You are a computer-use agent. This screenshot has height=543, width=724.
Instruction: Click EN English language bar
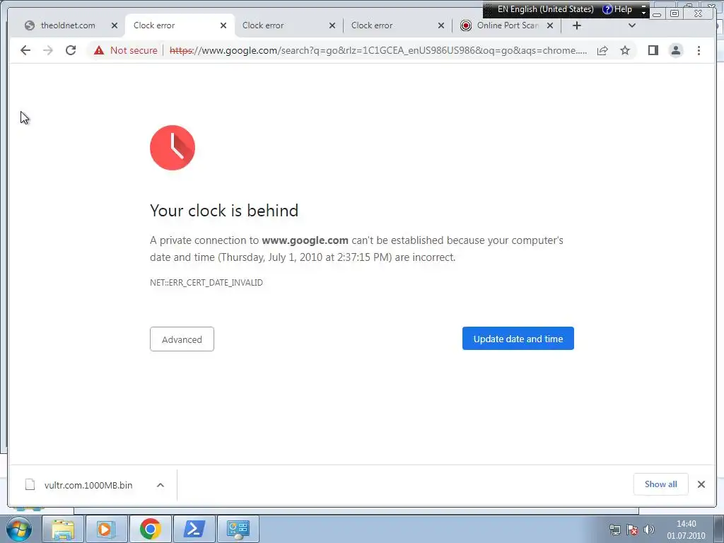tap(545, 9)
